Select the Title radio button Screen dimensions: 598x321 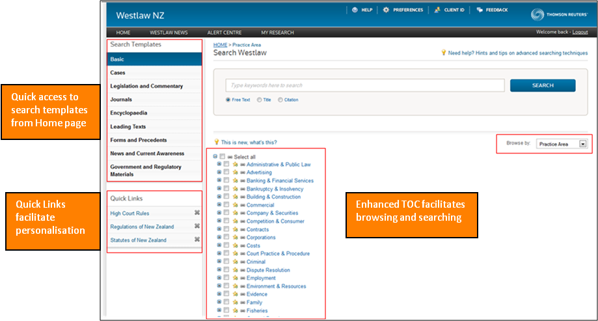click(x=260, y=100)
